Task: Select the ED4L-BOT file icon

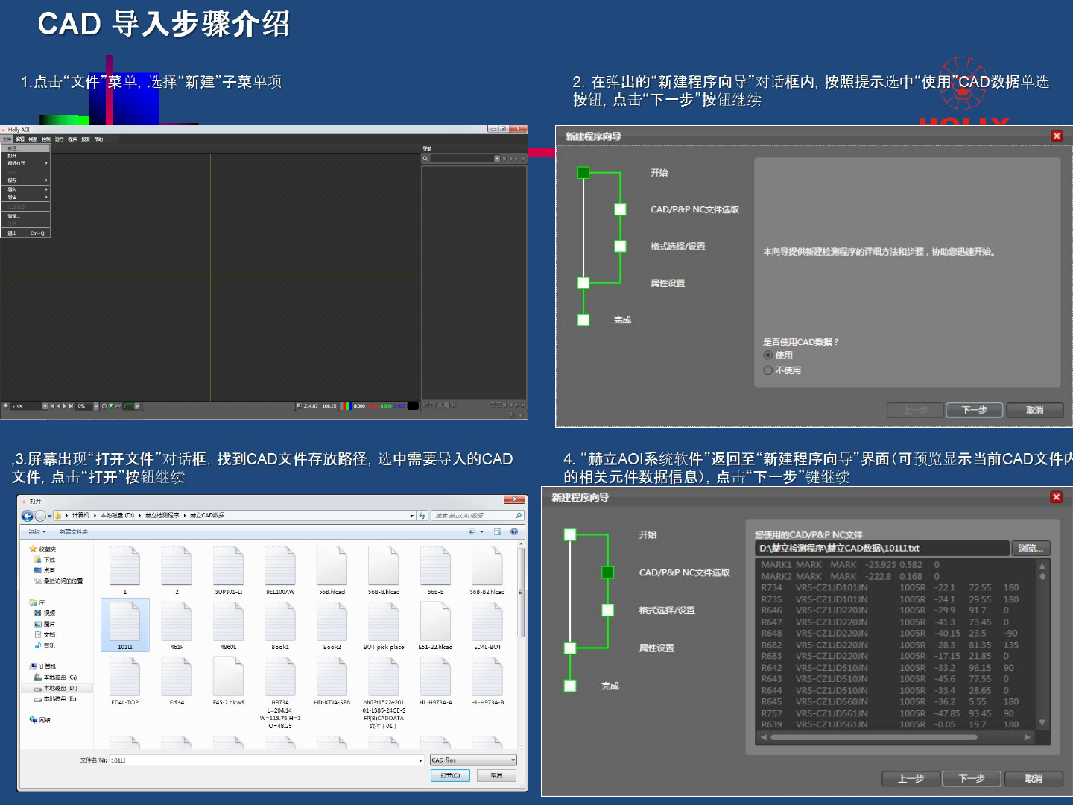Action: pyautogui.click(x=487, y=622)
